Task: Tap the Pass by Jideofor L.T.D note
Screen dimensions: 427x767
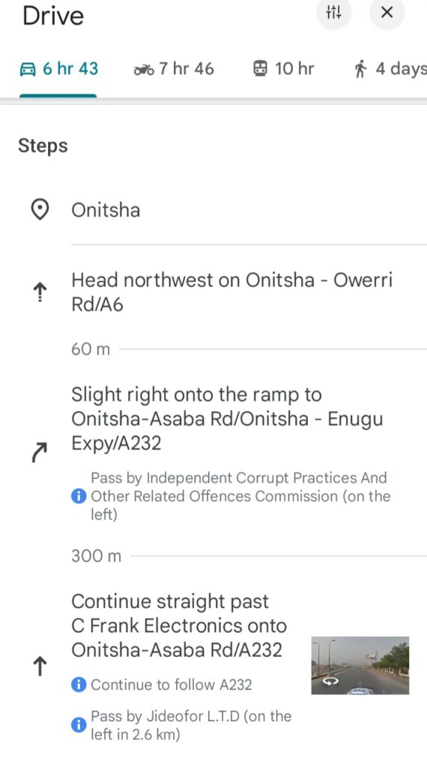Action: [191, 725]
